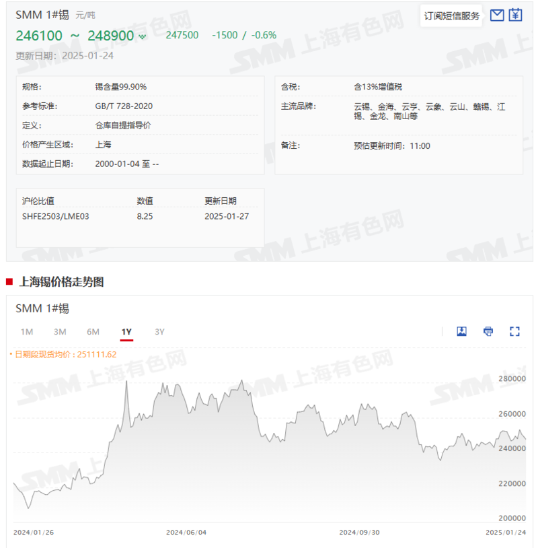Save the tin chart as an image
This screenshot has height=548, width=538.
coord(461,331)
